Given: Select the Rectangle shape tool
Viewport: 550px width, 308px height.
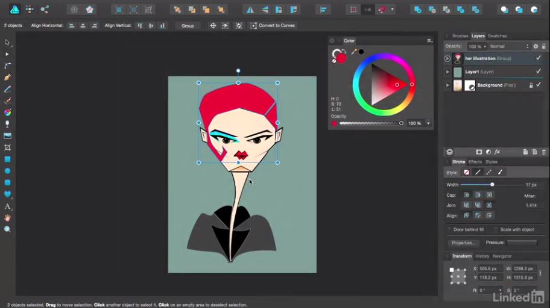Looking at the screenshot, I should click(x=7, y=159).
